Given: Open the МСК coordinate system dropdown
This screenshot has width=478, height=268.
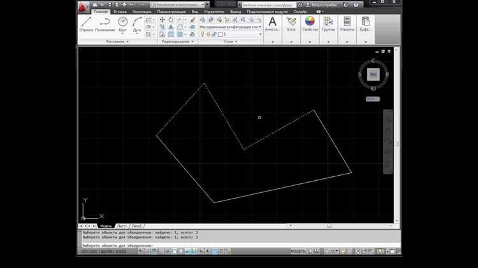Looking at the screenshot, I should [373, 99].
